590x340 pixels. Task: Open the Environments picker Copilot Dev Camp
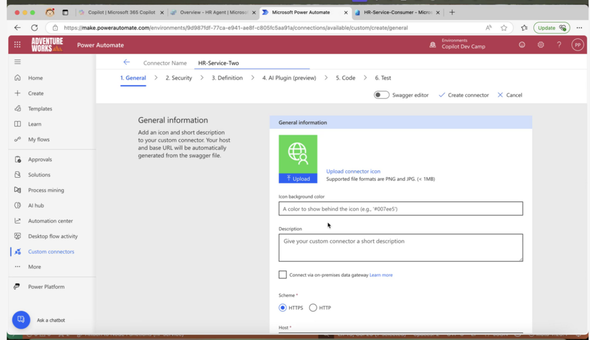coord(463,44)
